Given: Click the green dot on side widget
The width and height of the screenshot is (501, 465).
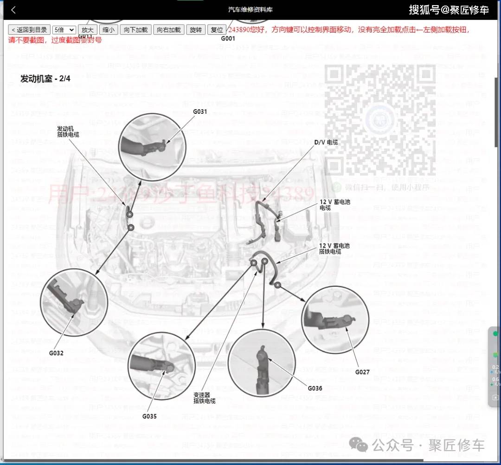Looking at the screenshot, I should point(495,334).
